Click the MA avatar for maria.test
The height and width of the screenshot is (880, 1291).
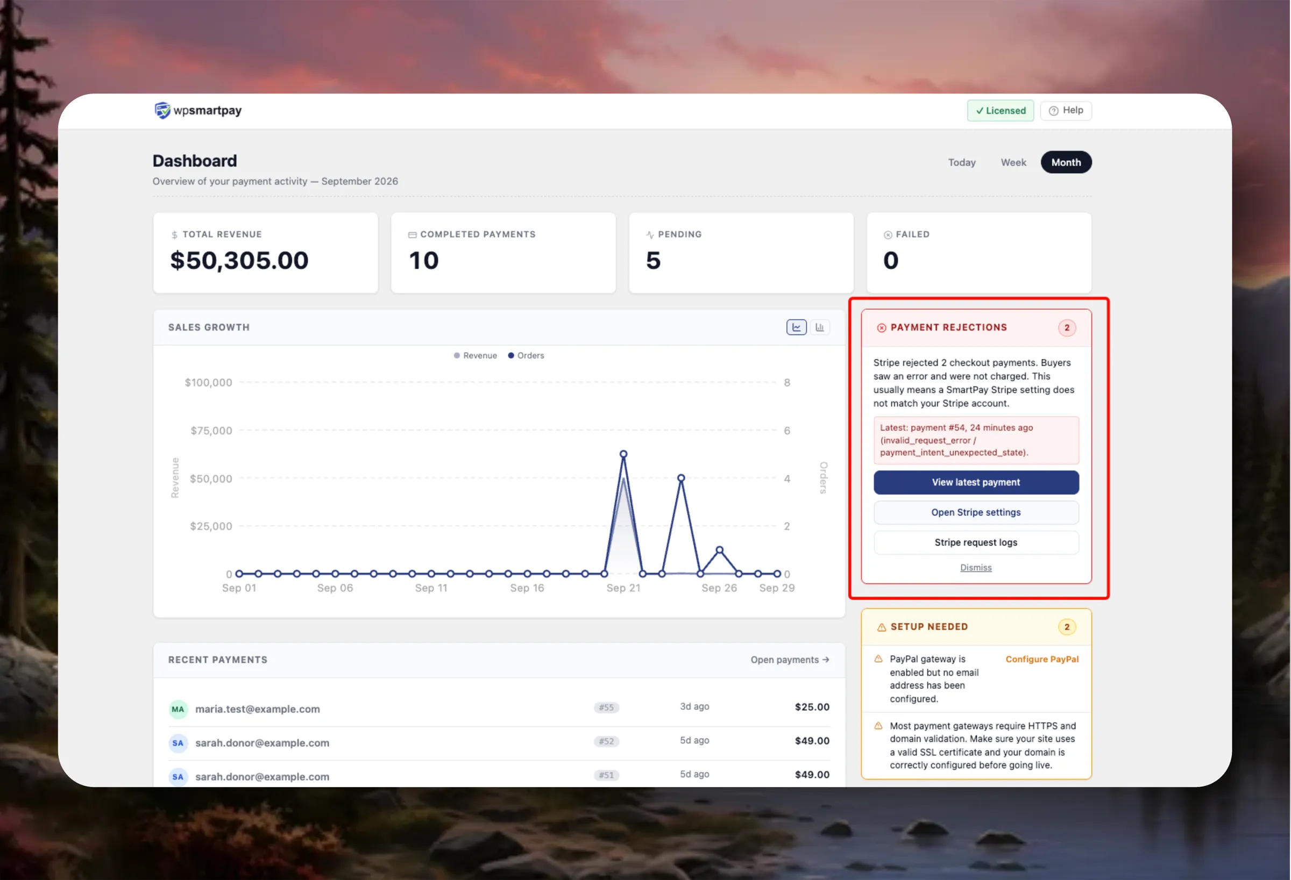(x=178, y=709)
